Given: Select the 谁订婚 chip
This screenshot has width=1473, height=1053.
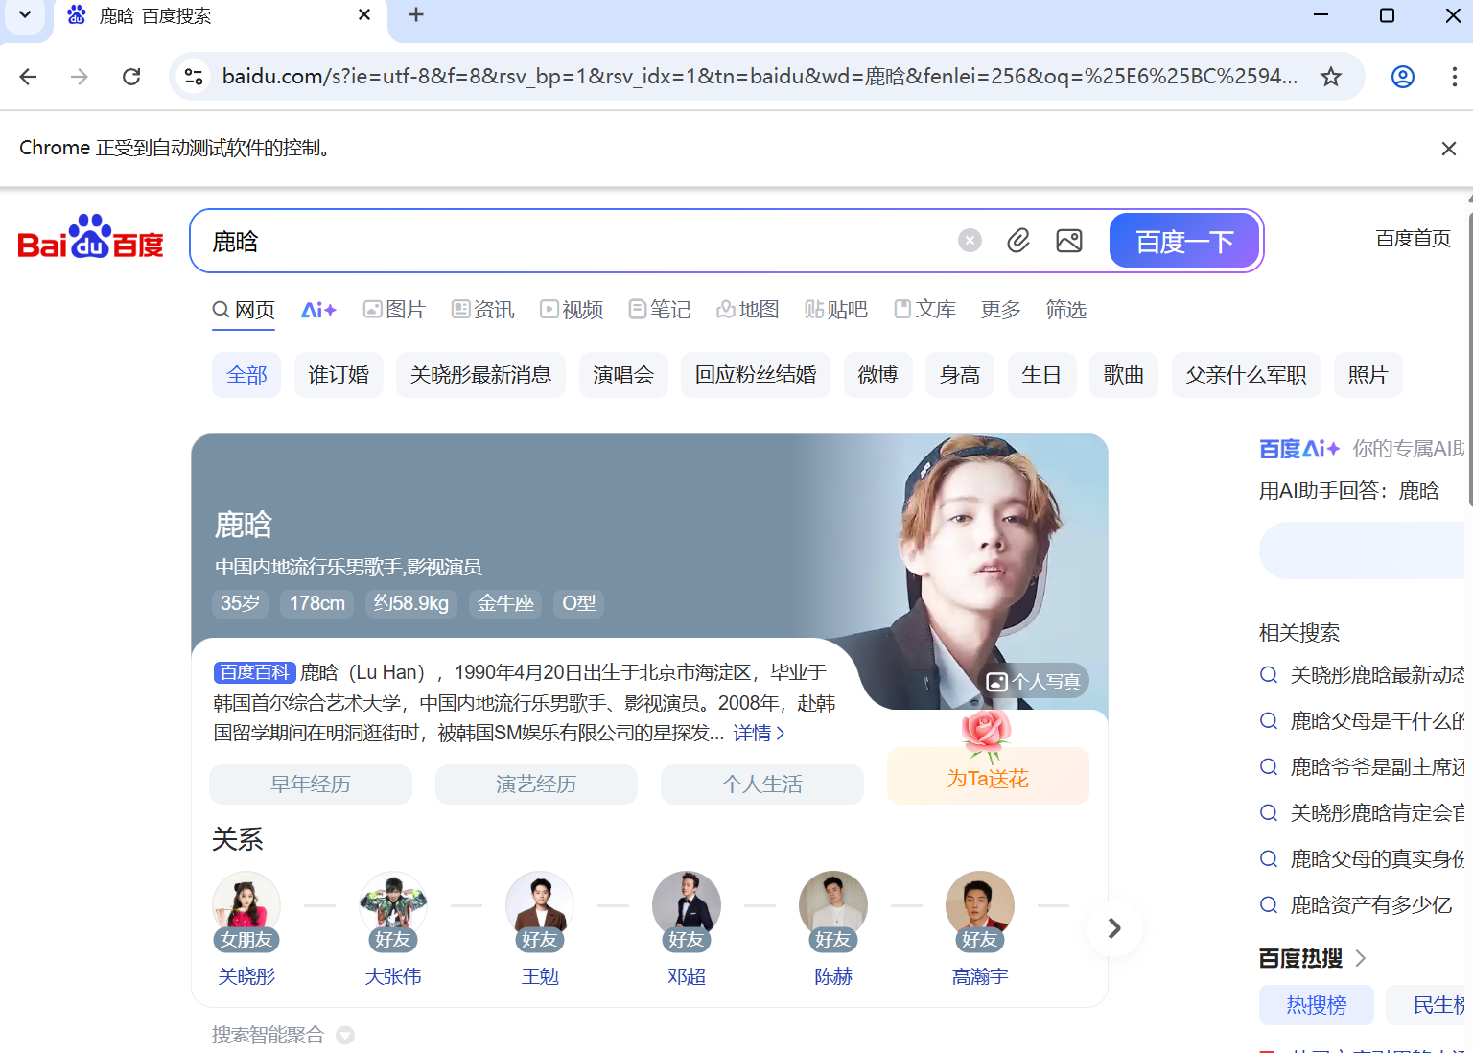Looking at the screenshot, I should pos(339,375).
